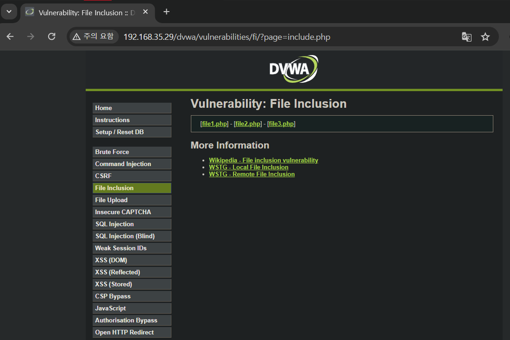This screenshot has width=510, height=340.
Task: Focus the address bar URL
Action: tap(227, 37)
